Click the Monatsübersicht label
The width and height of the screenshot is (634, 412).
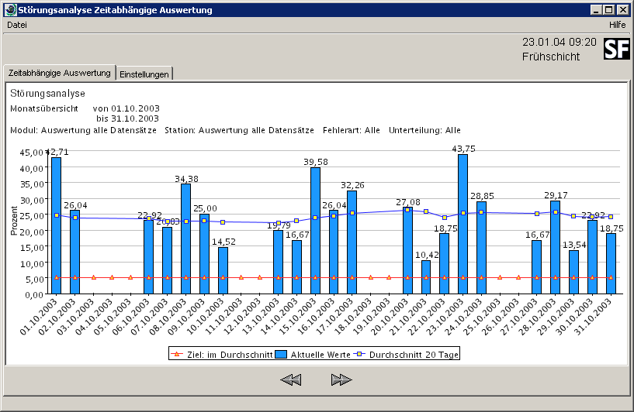(44, 108)
